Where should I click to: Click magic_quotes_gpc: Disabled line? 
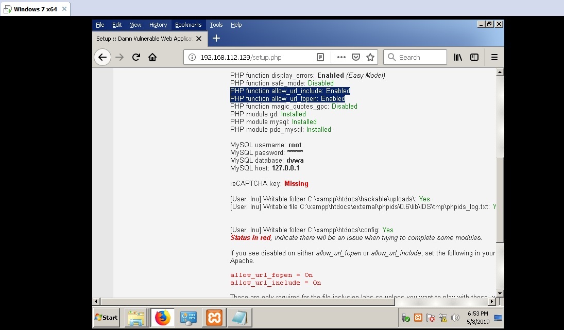[x=294, y=107]
